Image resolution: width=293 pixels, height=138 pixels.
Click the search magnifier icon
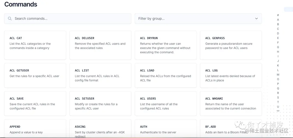pos(10,18)
